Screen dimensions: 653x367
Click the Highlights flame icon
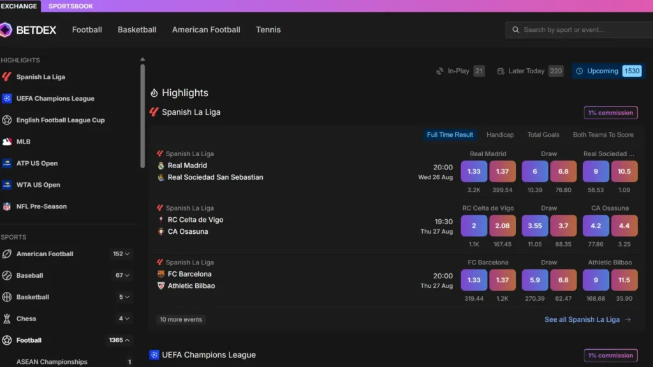(154, 93)
